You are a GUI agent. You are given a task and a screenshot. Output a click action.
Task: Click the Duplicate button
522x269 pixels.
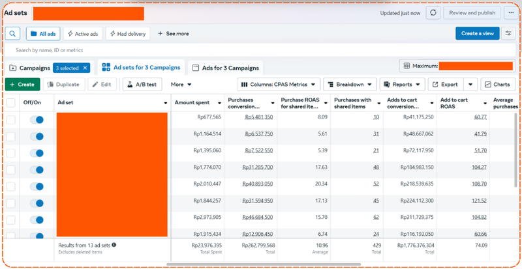[64, 85]
